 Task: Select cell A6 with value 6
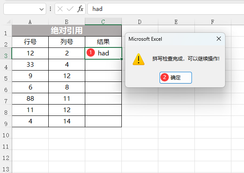point(30,87)
